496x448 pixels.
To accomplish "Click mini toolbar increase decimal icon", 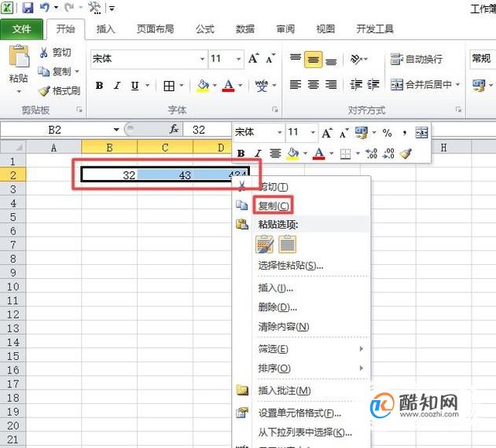I will [x=372, y=154].
